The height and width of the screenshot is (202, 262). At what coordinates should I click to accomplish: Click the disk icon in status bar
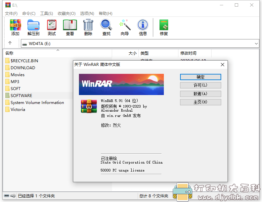click(7, 196)
